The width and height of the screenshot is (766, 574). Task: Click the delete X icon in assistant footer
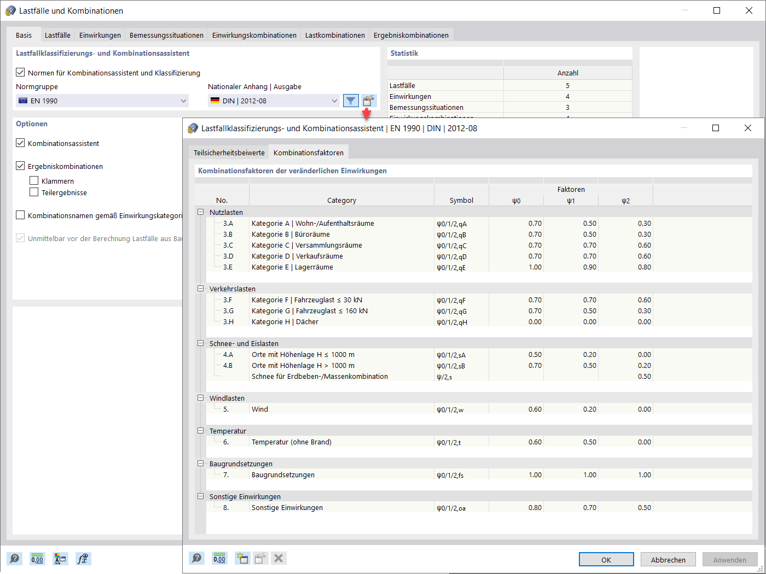[278, 558]
